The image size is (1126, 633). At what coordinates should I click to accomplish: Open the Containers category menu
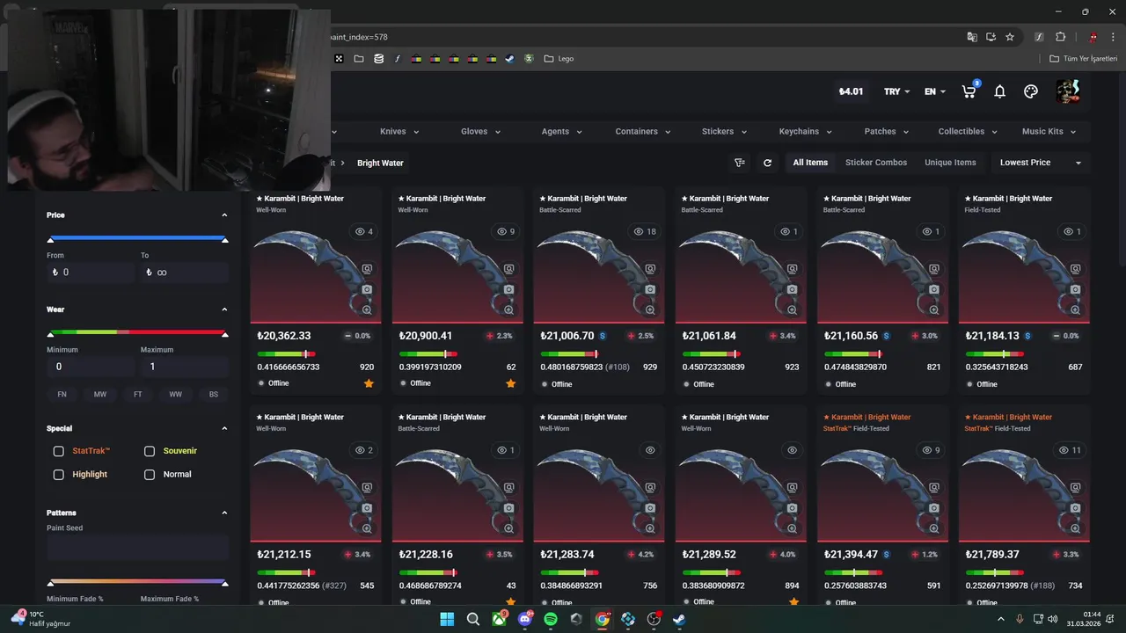tap(642, 132)
